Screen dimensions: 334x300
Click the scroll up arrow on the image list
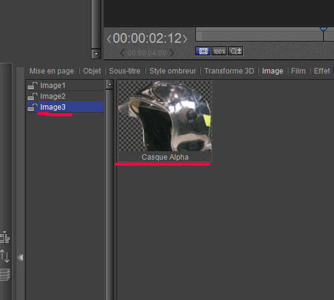click(110, 84)
